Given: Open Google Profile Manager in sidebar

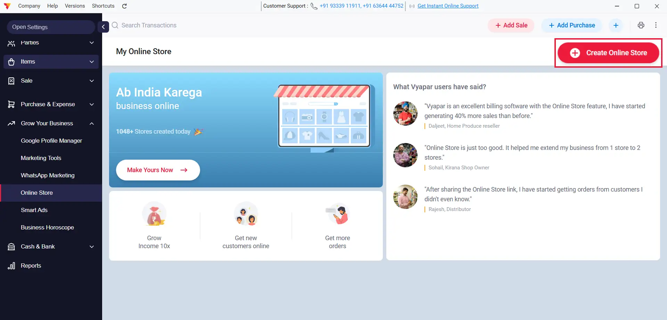Looking at the screenshot, I should pos(51,141).
